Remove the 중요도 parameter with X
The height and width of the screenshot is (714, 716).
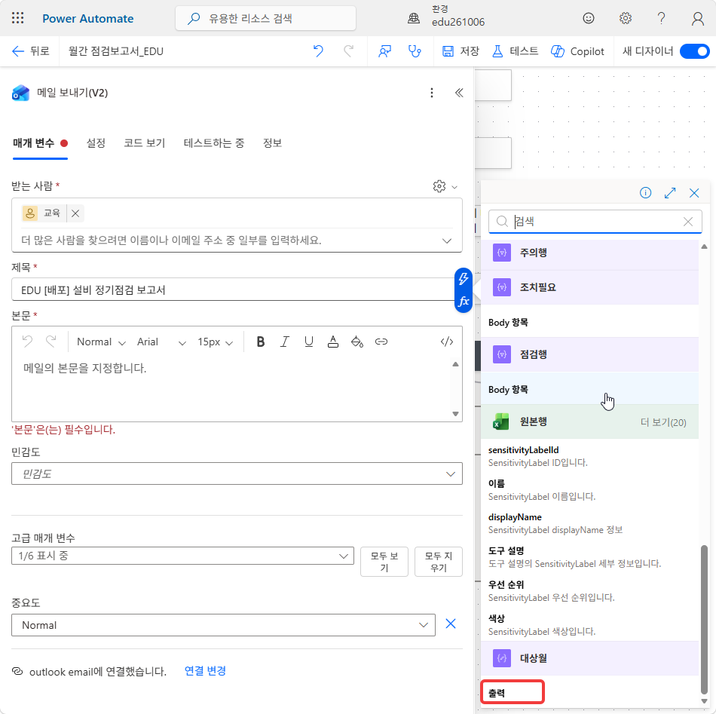click(450, 624)
